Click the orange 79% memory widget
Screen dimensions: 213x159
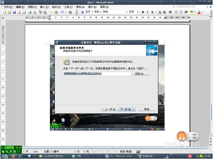(x=182, y=136)
